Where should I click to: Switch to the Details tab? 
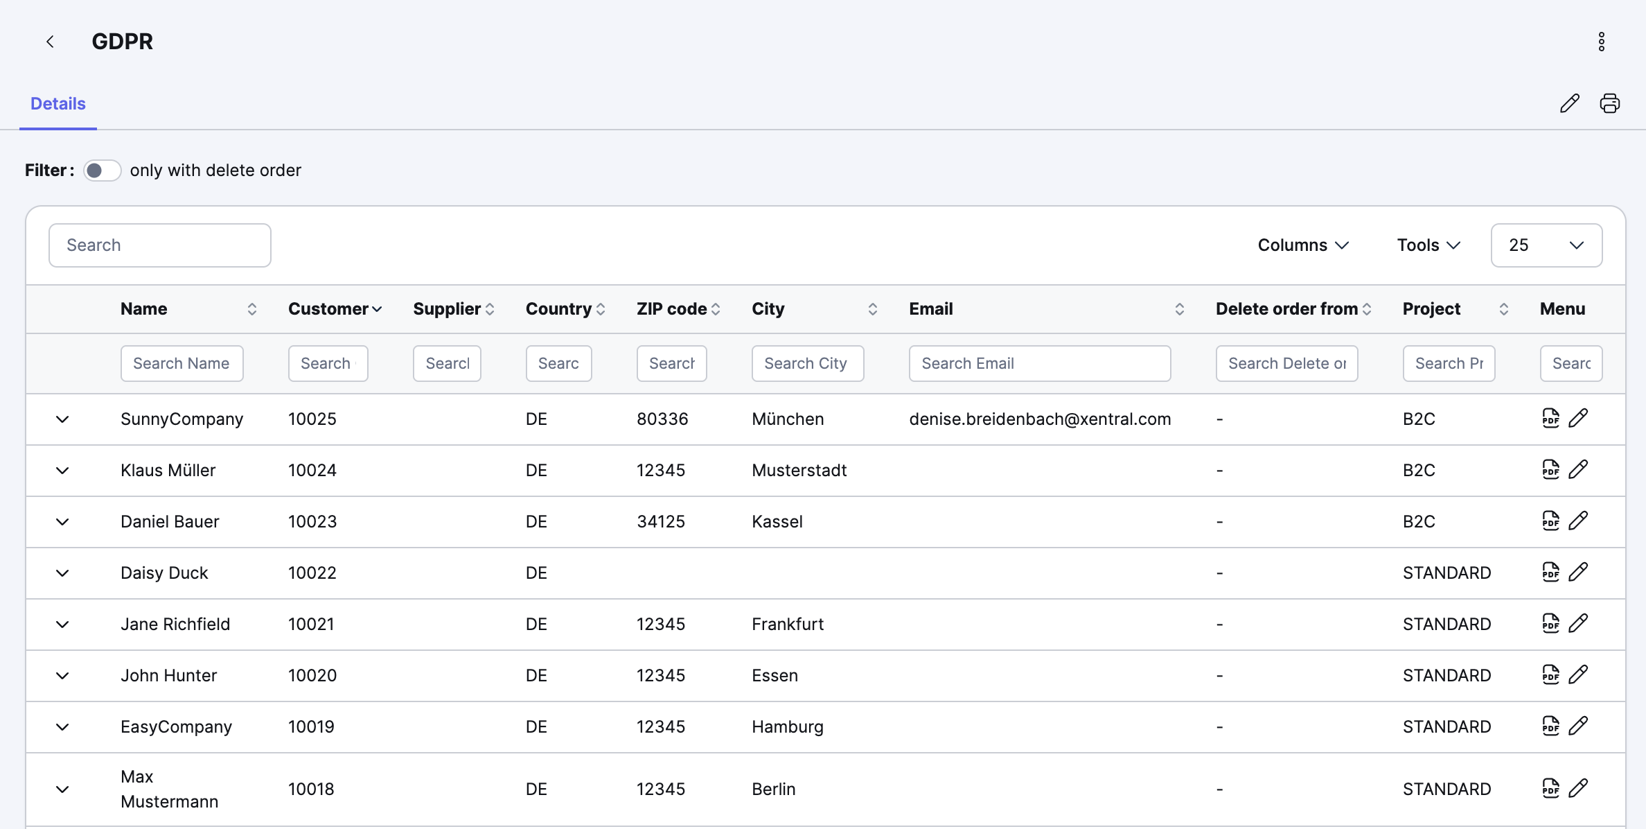coord(58,104)
